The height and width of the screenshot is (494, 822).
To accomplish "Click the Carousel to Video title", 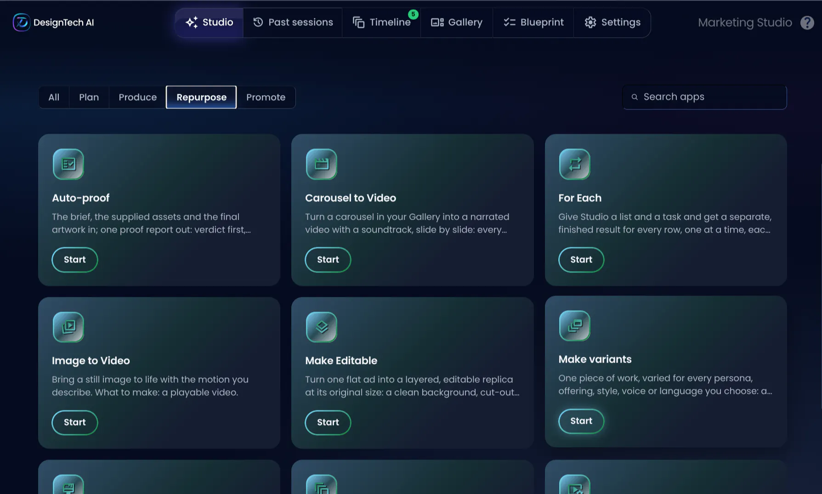I will coord(351,198).
